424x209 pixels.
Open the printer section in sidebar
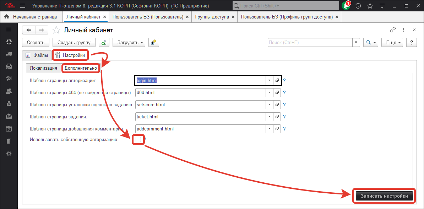pyautogui.click(x=9, y=66)
